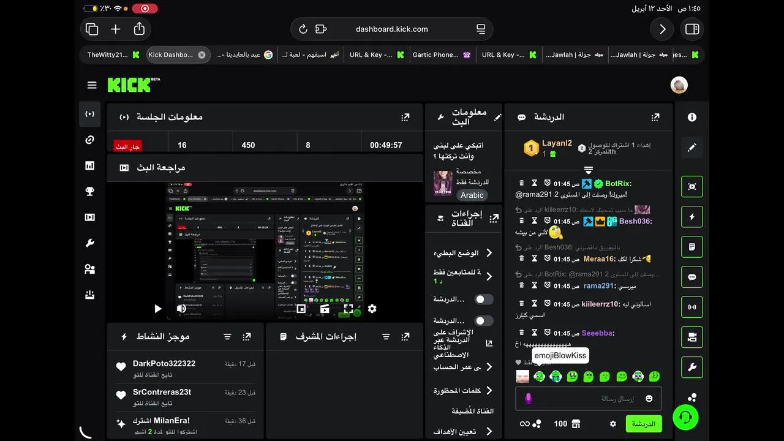Select the pencil edit icon in right sidebar

(692, 148)
